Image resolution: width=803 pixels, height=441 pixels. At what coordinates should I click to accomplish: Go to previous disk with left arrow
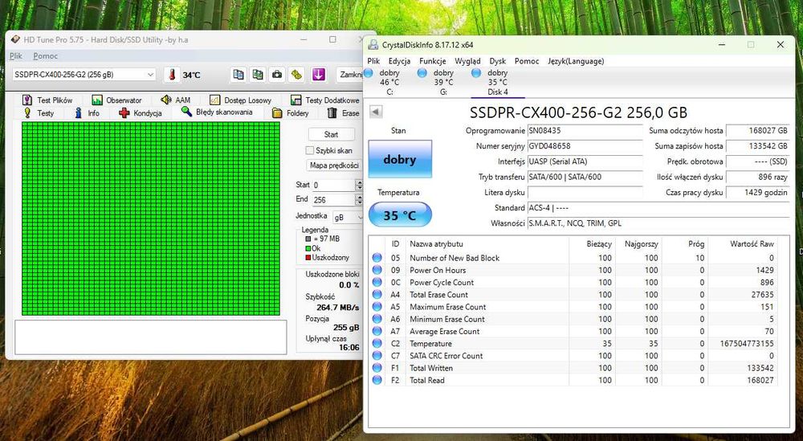[375, 112]
